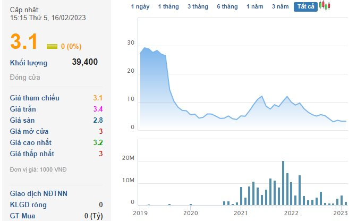Image resolution: width=357 pixels, height=221 pixels.
Task: Click the "KLGD ròng" row label
Action: tap(28, 205)
